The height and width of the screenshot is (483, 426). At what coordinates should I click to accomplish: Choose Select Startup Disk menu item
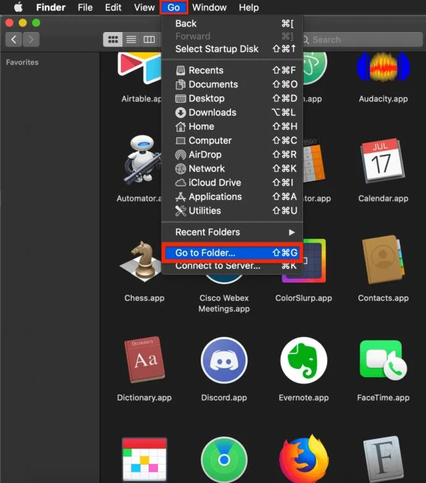click(232, 49)
